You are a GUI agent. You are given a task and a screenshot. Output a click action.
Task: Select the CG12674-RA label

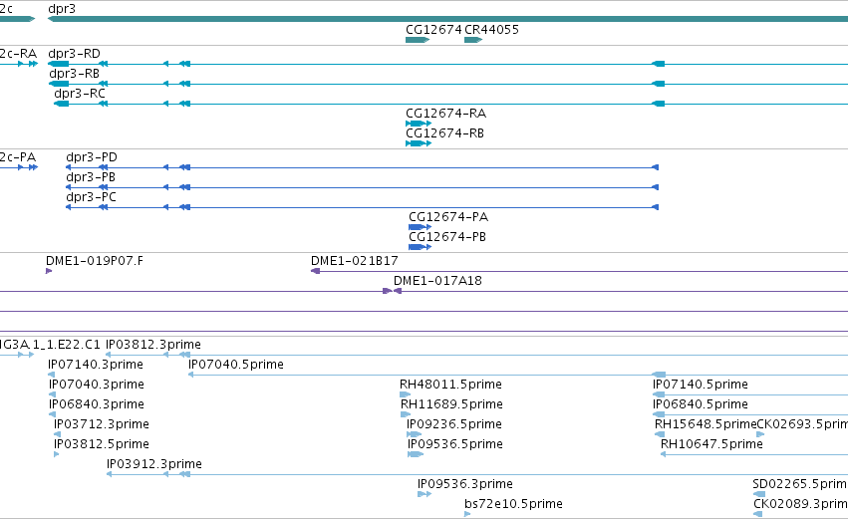(445, 114)
